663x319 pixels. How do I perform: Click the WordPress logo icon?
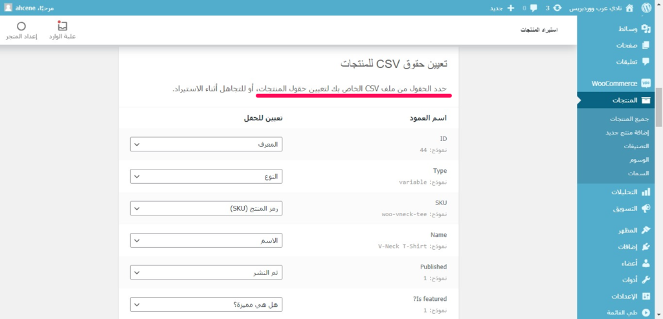point(646,8)
